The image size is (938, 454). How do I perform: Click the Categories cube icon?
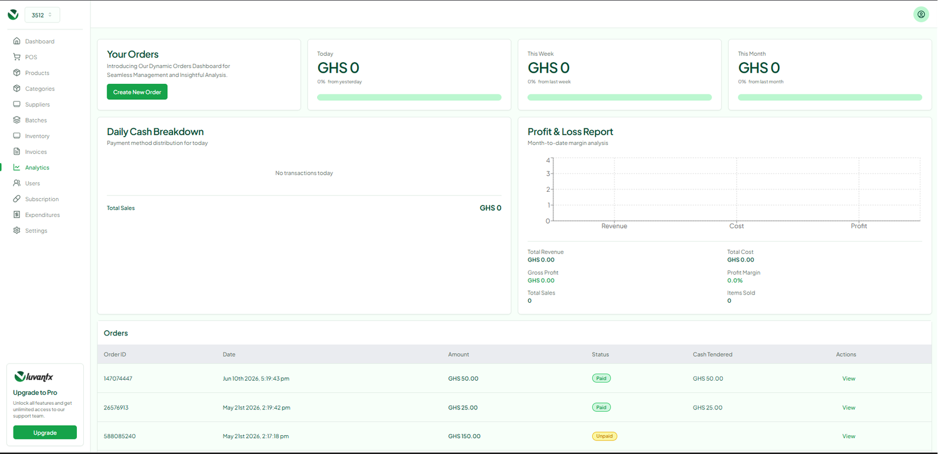pyautogui.click(x=17, y=89)
